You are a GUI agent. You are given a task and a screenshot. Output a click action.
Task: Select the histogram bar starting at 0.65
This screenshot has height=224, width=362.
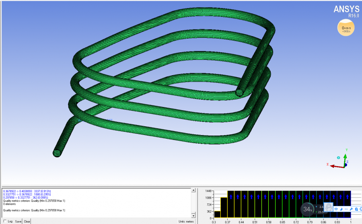point(286,204)
